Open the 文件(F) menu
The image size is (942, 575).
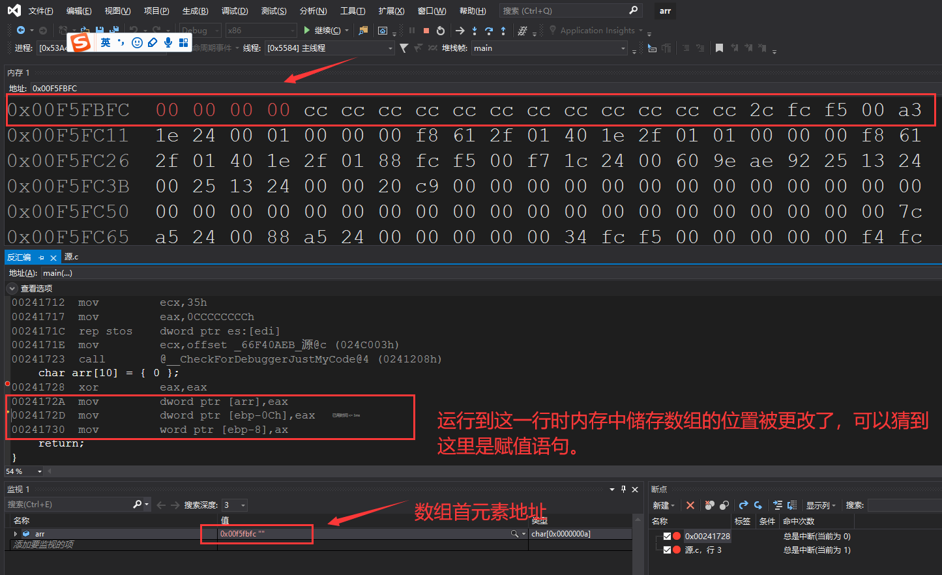[41, 10]
